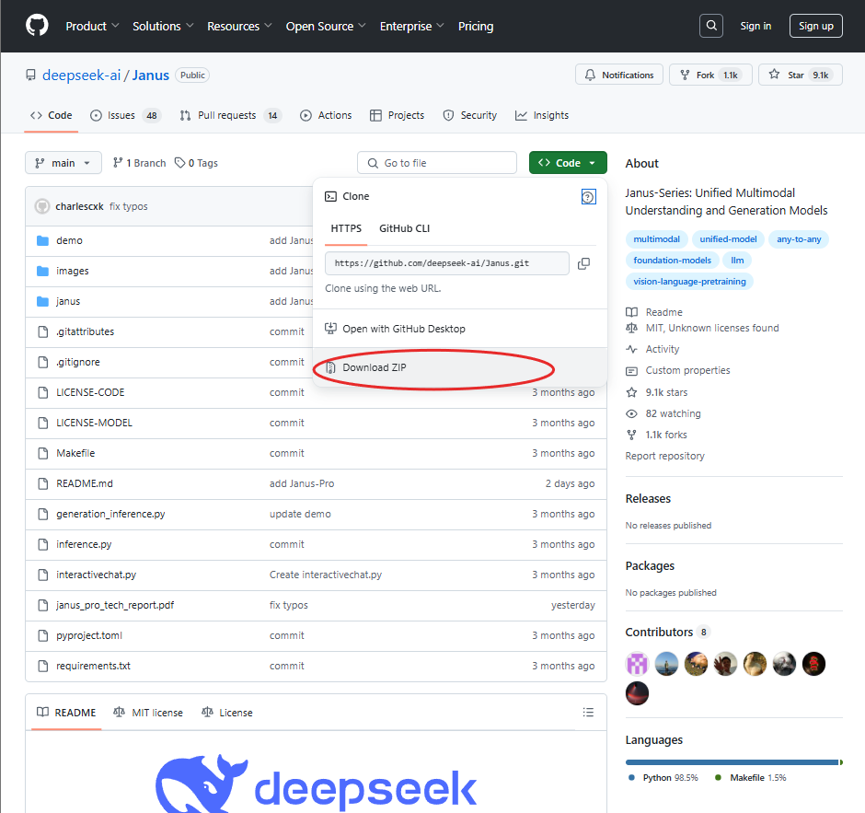This screenshot has height=813, width=865.
Task: Expand the Product menu
Action: pyautogui.click(x=92, y=26)
